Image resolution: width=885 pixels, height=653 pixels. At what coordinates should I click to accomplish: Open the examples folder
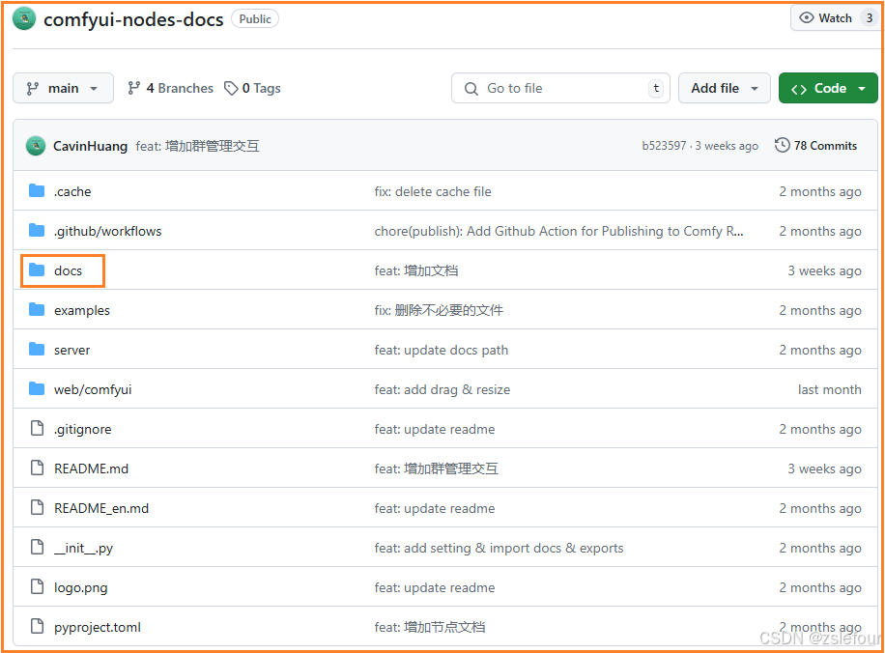point(82,310)
